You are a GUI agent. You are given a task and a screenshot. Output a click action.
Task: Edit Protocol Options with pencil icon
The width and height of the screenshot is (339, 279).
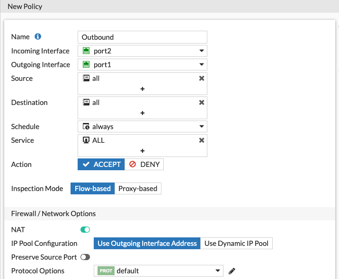[x=232, y=271]
